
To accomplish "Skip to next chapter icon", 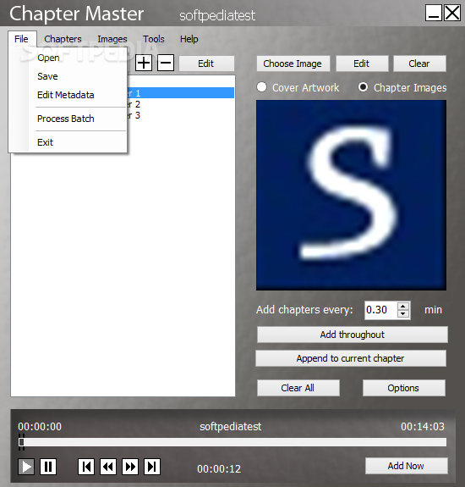I will [x=152, y=467].
